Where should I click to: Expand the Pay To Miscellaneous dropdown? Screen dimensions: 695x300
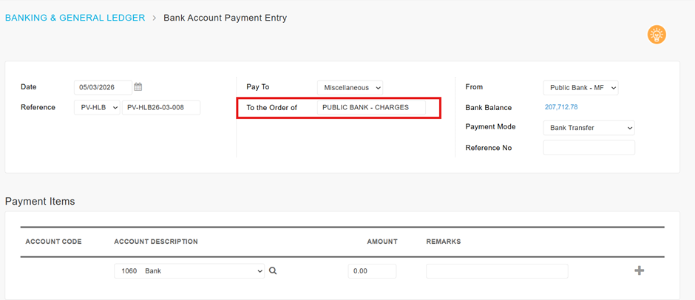pos(350,88)
